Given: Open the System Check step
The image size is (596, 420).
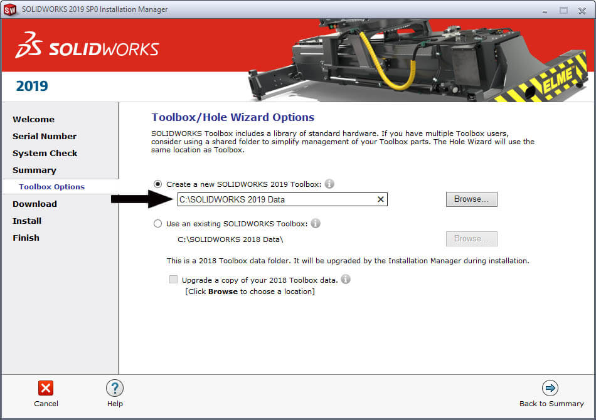Looking at the screenshot, I should coord(45,153).
